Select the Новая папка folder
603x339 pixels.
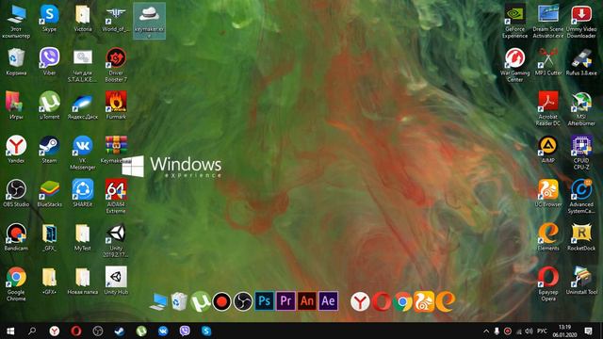[x=83, y=281]
